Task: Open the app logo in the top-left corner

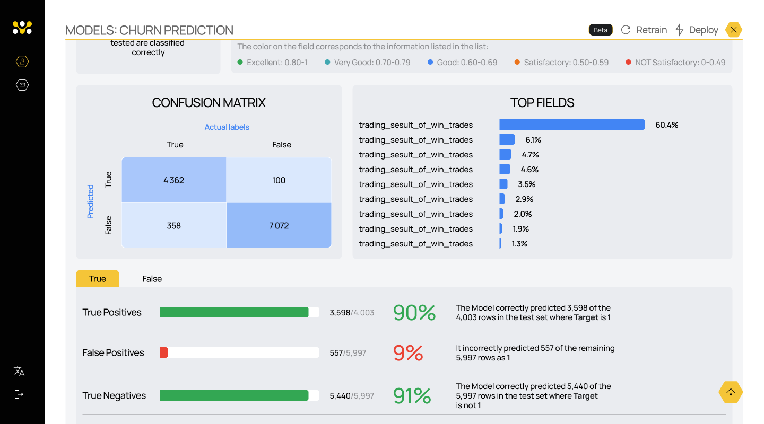Action: click(22, 27)
